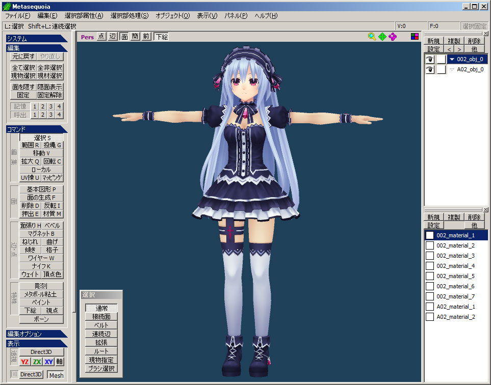Collapse the 編集 panel header
The width and height of the screenshot is (491, 385).
pos(37,48)
